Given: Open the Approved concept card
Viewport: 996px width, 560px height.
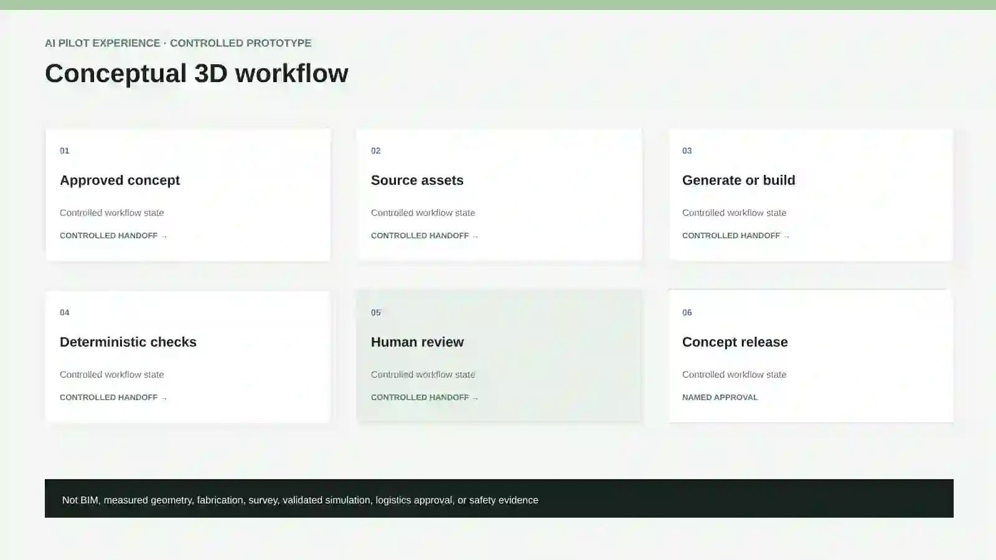Looking at the screenshot, I should click(188, 195).
